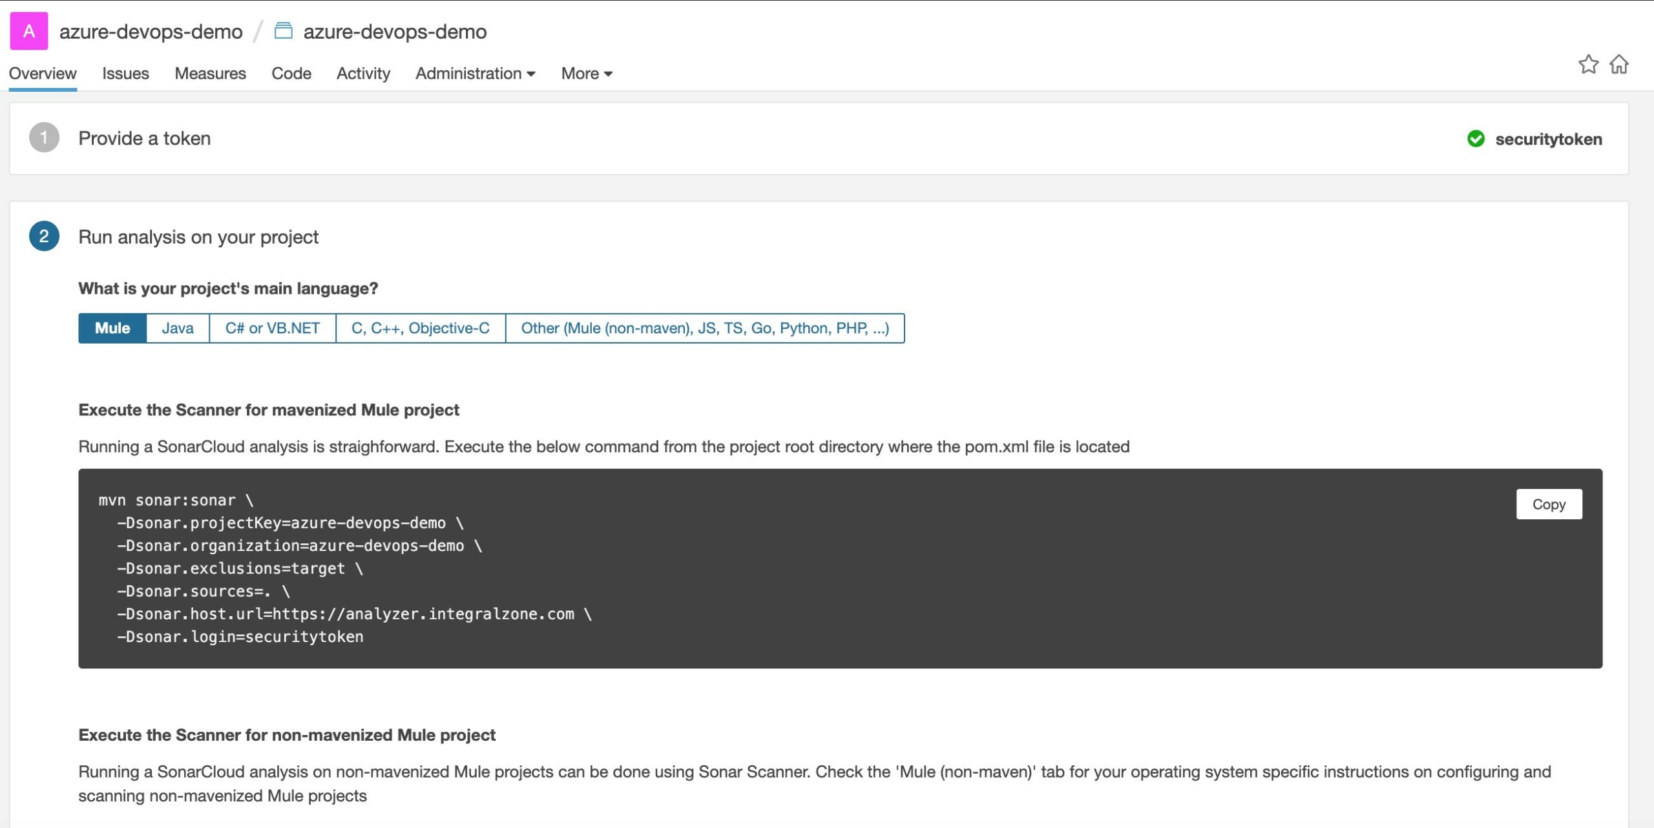The width and height of the screenshot is (1654, 828).
Task: Select Mule as main language
Action: [x=112, y=328]
